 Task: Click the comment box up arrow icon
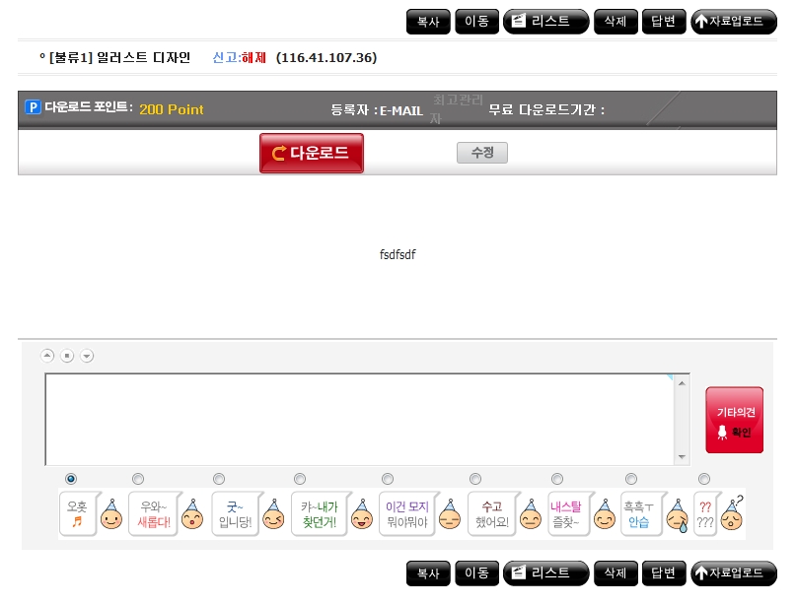point(47,356)
